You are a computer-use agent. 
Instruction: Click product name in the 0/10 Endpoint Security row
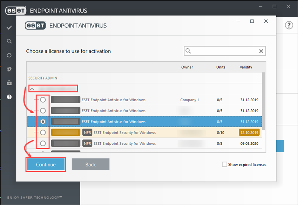click(x=124, y=132)
